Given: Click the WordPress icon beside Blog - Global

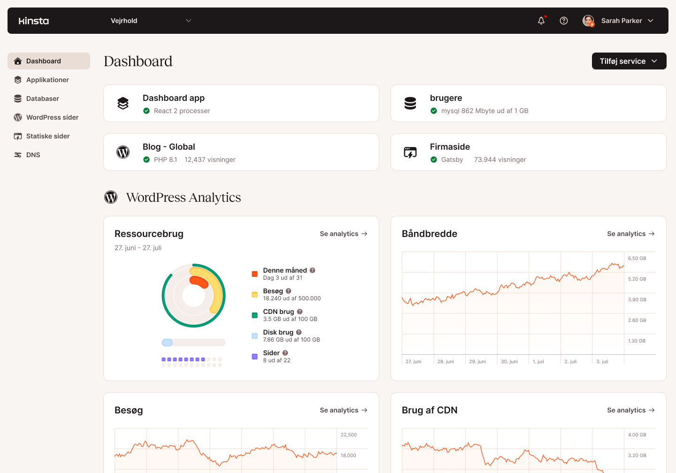Looking at the screenshot, I should tap(123, 152).
